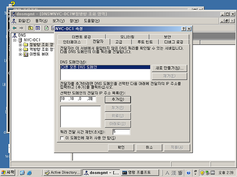Switch to the 루트 힌트 tab

(x=145, y=42)
